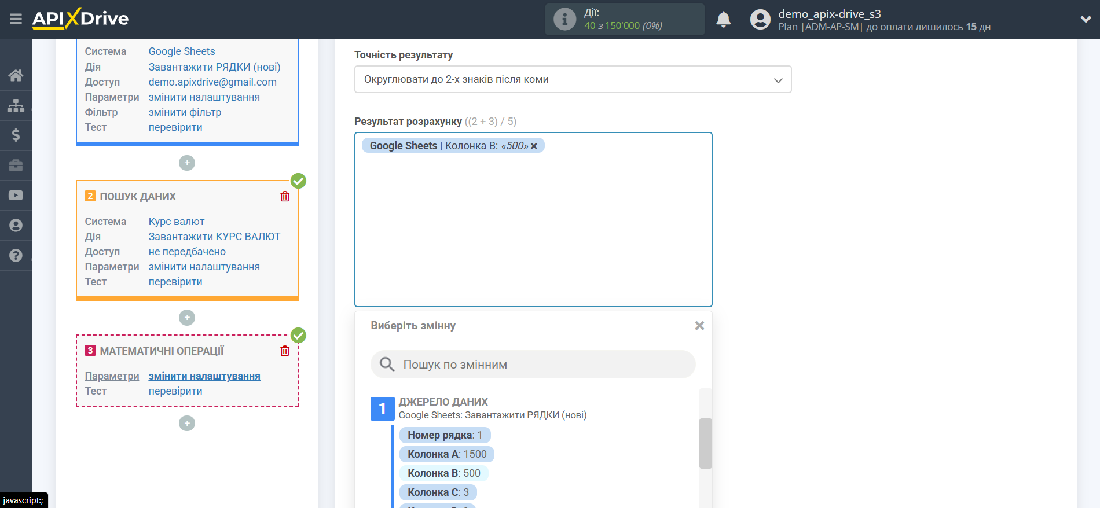
Task: Select variable Номер рядка: 1
Action: pyautogui.click(x=445, y=435)
